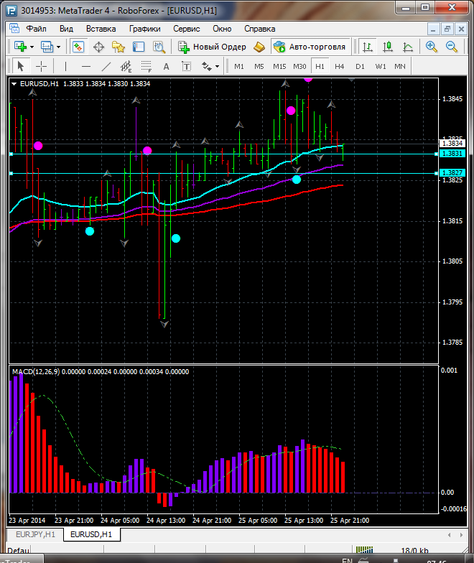
Task: Click the Zoom In magnifier icon
Action: [432, 47]
